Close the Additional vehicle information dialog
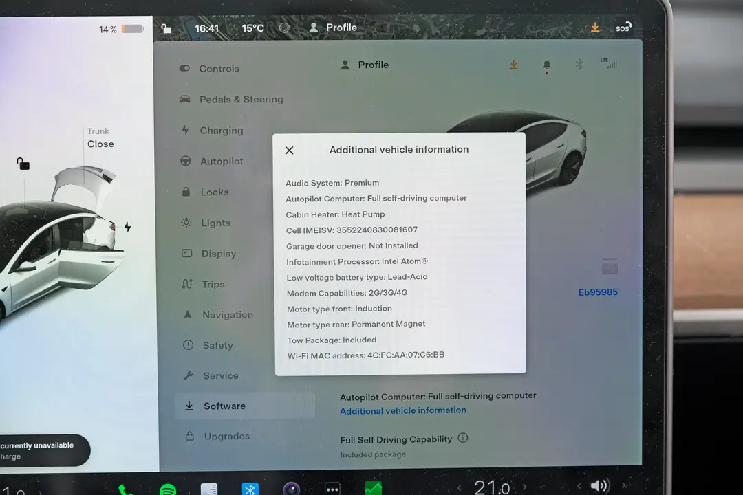Image resolution: width=743 pixels, height=495 pixels. (x=289, y=151)
